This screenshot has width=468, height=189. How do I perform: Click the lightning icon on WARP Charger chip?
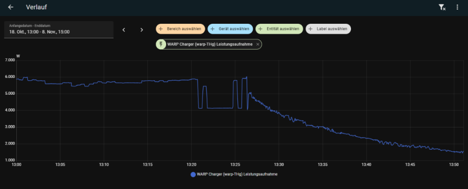pos(161,44)
